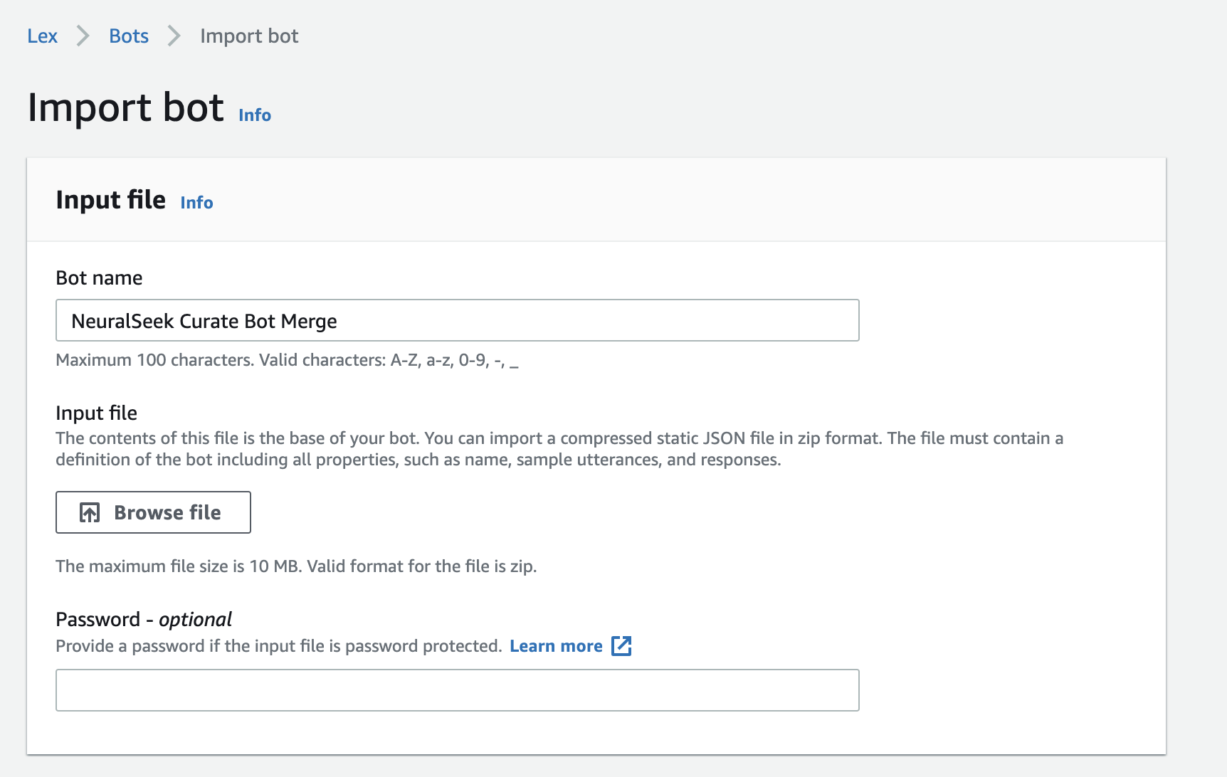The image size is (1227, 777).
Task: Click the Input file label above description
Action: (96, 413)
